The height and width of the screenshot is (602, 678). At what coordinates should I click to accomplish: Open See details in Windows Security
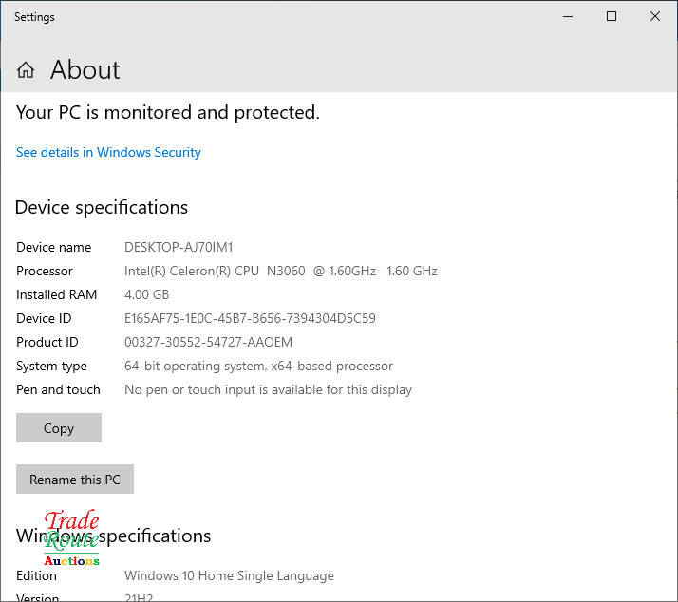[108, 152]
